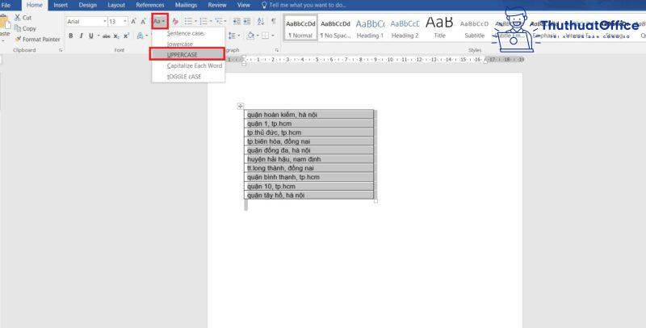Click cell 'quận hoàn kiếm, hà nội'
This screenshot has width=646, height=328.
click(x=308, y=114)
